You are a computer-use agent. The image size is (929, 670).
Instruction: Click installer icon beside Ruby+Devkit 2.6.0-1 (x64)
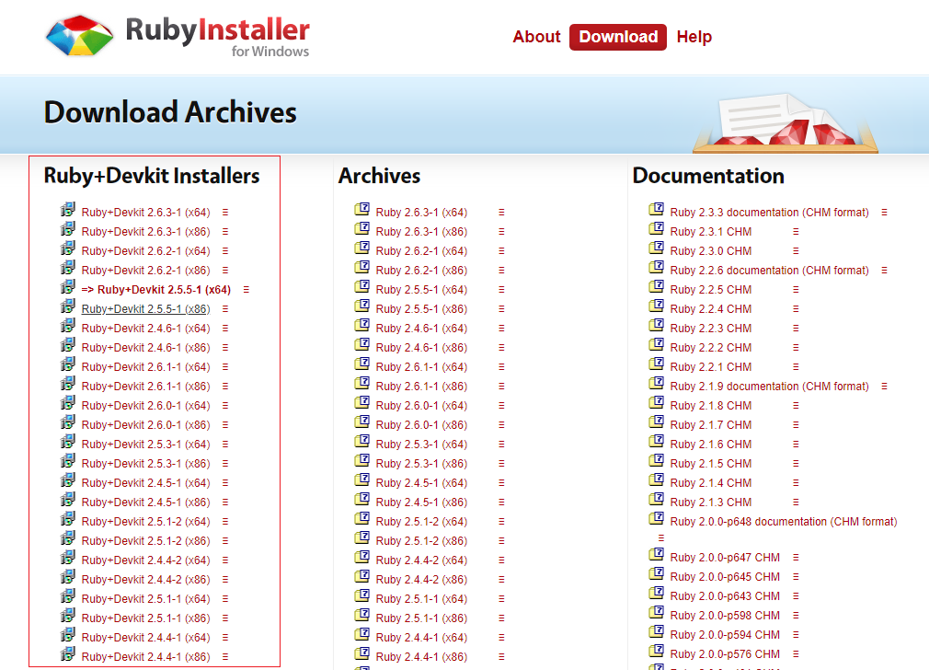click(x=67, y=402)
